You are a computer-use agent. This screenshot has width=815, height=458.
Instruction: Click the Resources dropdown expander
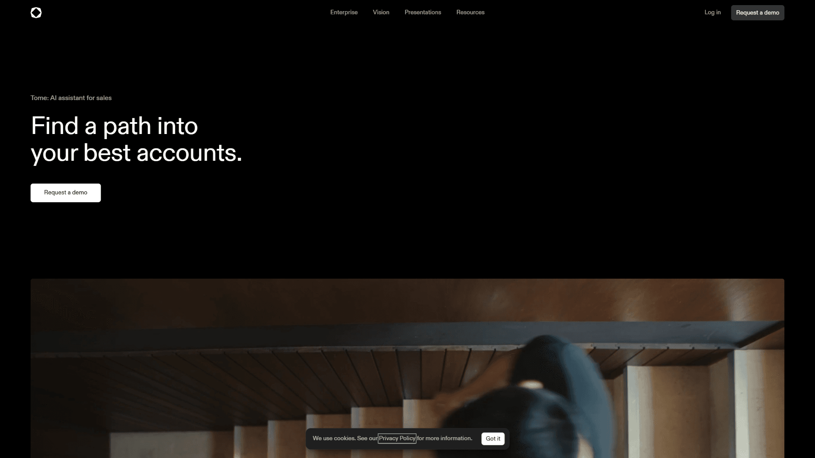click(470, 12)
